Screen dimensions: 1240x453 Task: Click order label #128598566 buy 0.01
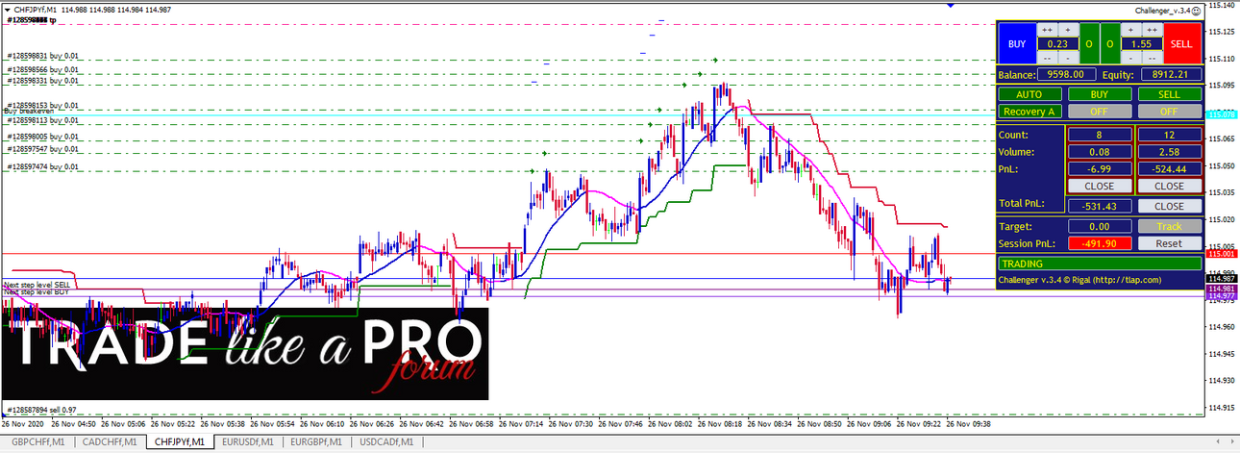coord(44,70)
